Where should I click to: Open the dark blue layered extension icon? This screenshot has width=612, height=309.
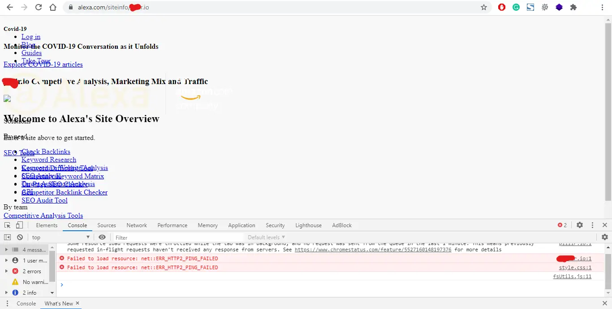pyautogui.click(x=559, y=7)
